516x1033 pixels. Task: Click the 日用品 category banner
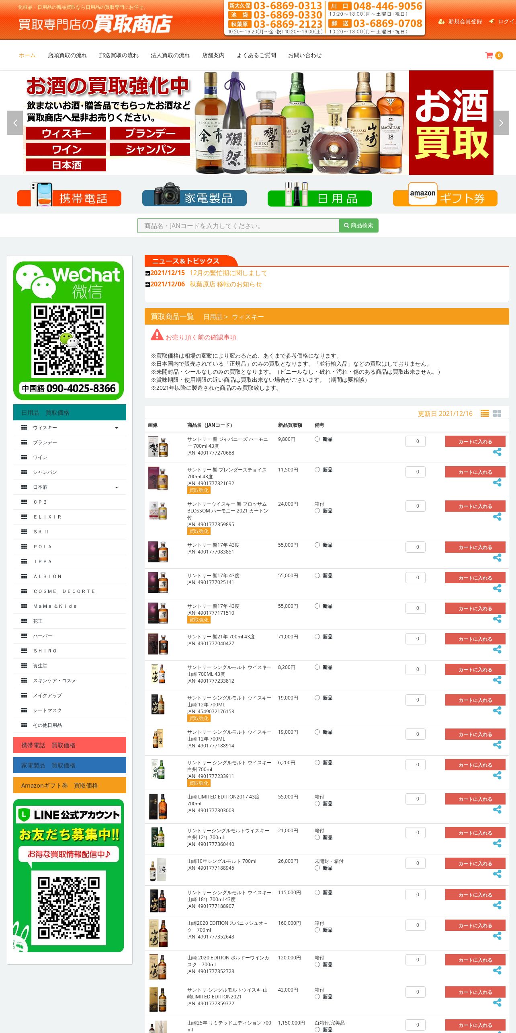click(x=320, y=195)
